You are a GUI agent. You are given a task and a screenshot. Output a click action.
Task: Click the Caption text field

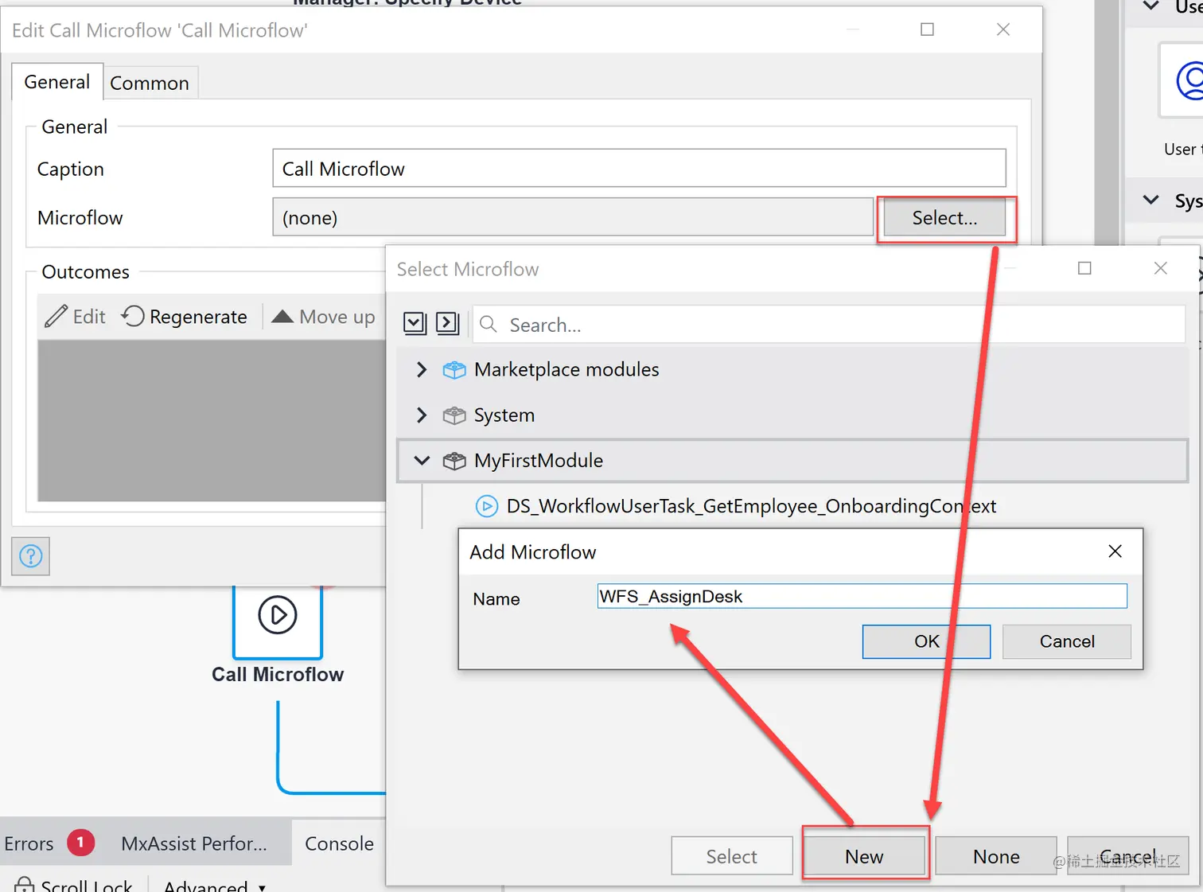coord(639,169)
